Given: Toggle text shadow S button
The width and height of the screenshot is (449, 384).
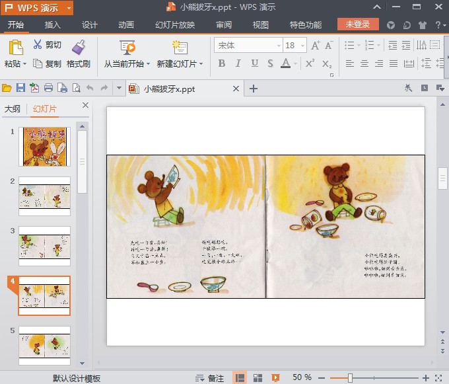Looking at the screenshot, I should click(270, 63).
